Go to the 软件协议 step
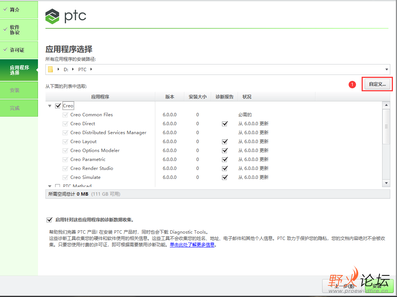Image resolution: width=397 pixels, height=297 pixels. (x=19, y=30)
